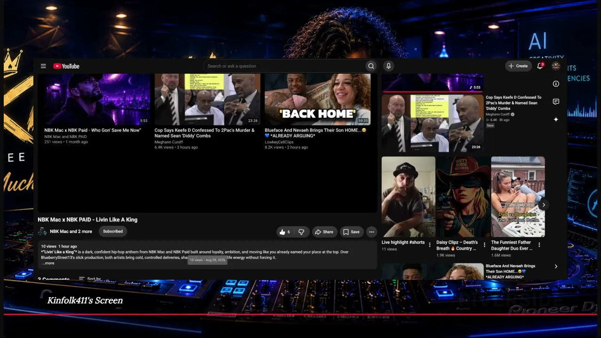
Task: Click the '1.9K views' count under Daisy Clipz
Action: pyautogui.click(x=446, y=255)
